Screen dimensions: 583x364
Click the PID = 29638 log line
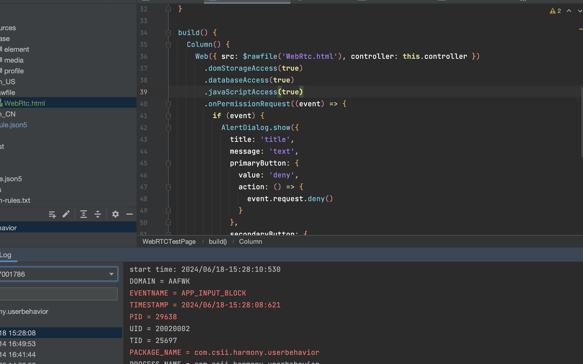coord(153,317)
